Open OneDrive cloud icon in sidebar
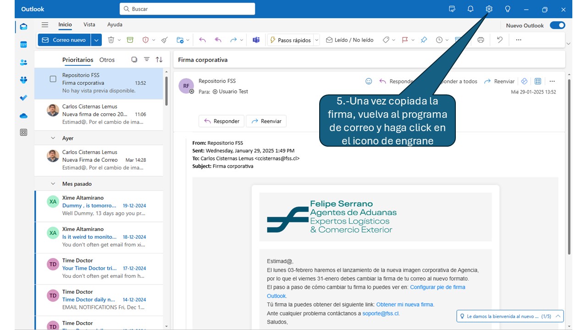The width and height of the screenshot is (587, 330). [23, 115]
